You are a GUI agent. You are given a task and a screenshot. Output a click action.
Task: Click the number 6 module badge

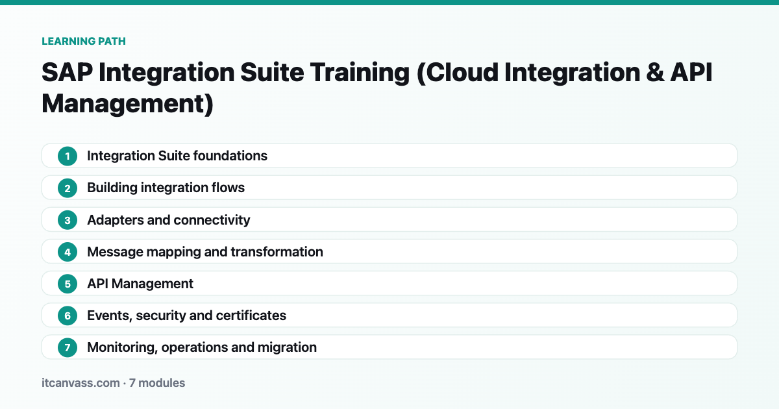coord(68,316)
